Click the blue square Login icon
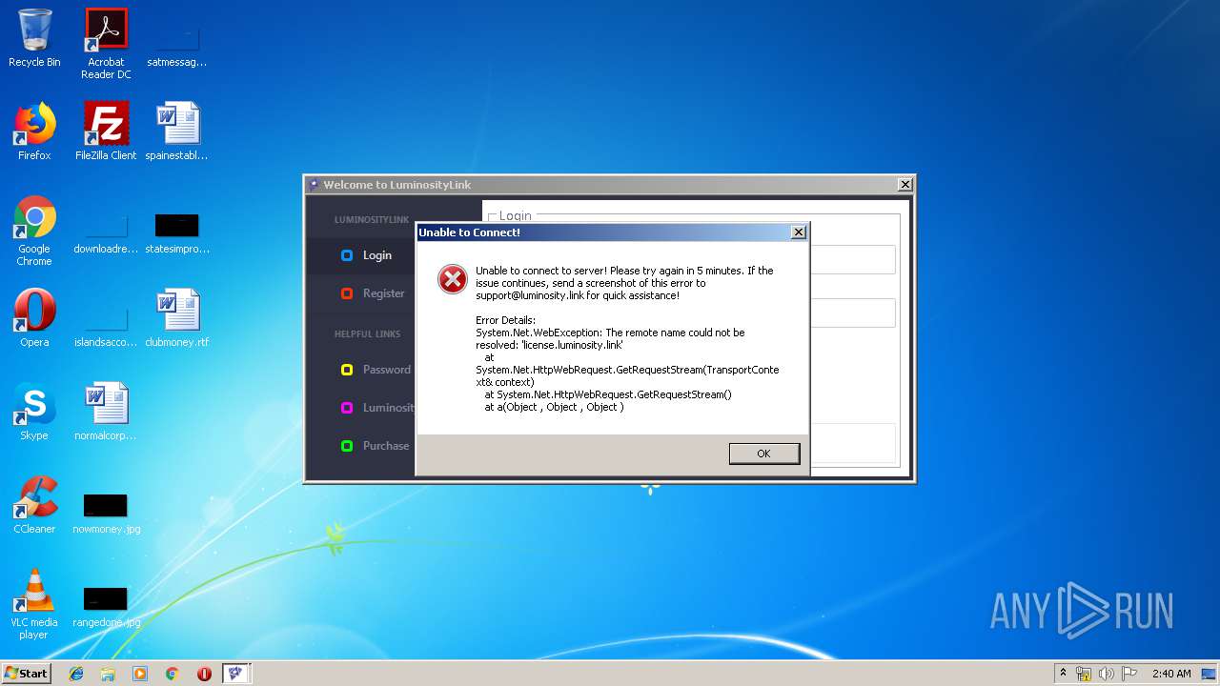Viewport: 1220px width, 686px height. (x=347, y=255)
